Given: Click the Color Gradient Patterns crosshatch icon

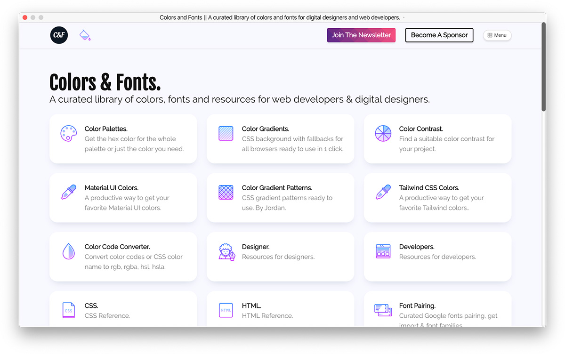Looking at the screenshot, I should [x=226, y=192].
